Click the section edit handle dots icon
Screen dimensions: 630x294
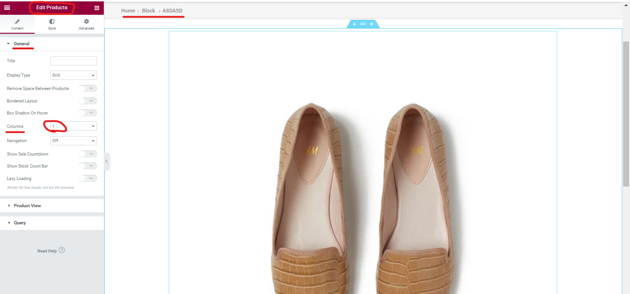click(363, 24)
